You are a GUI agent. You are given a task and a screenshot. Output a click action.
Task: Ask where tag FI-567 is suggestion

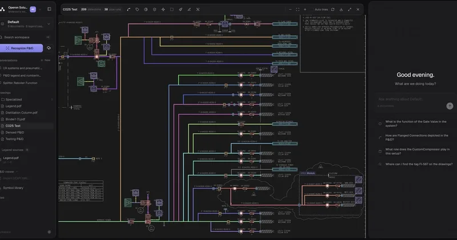[416, 164]
